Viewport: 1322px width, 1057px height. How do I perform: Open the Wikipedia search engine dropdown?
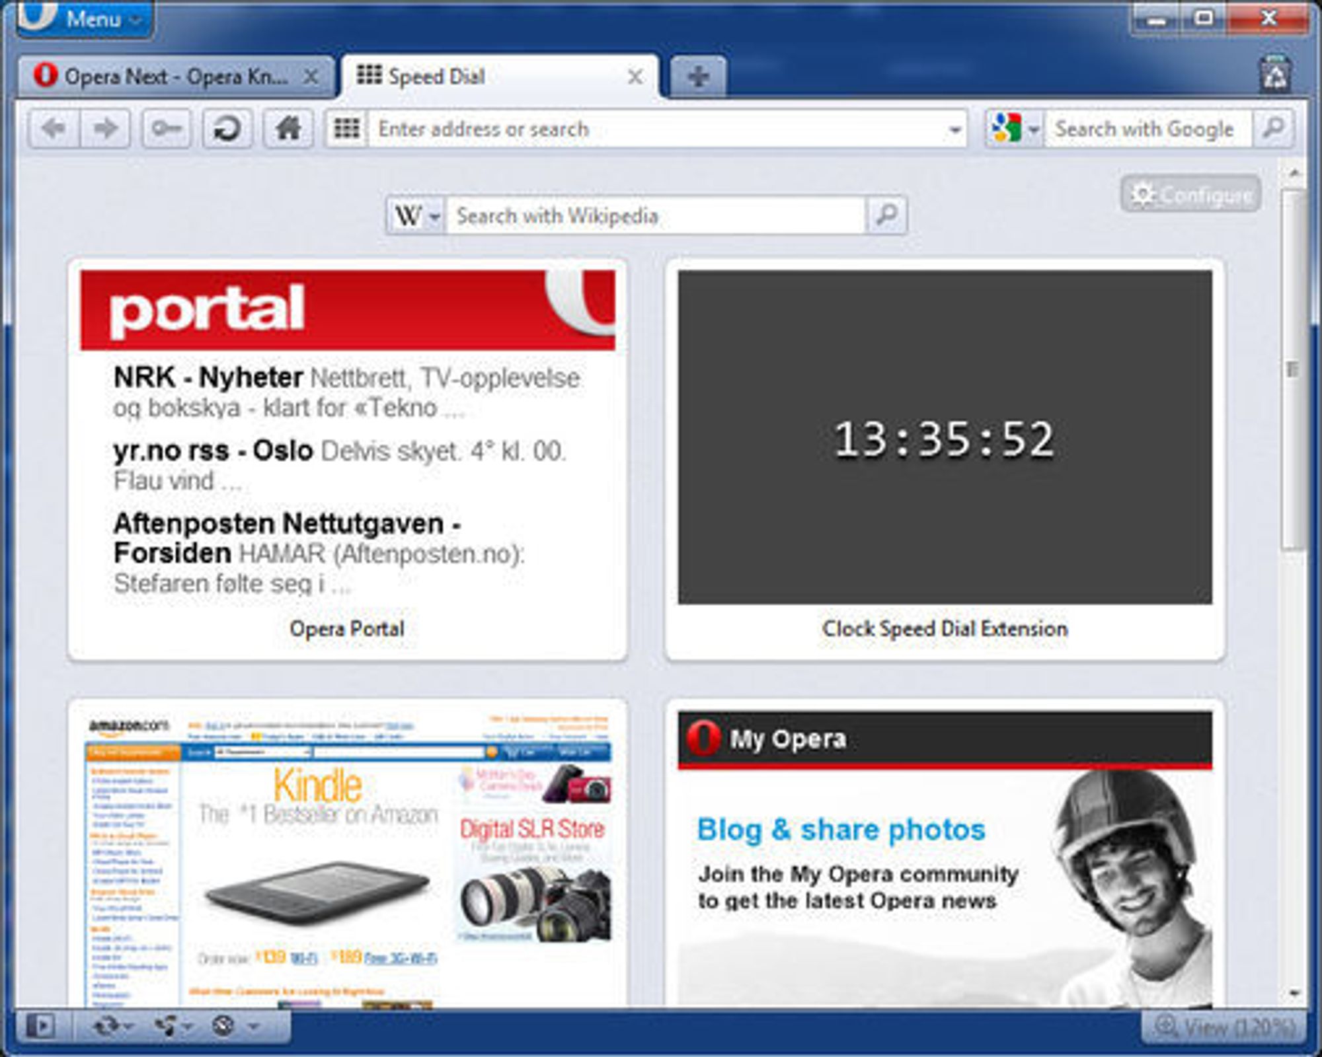(416, 215)
